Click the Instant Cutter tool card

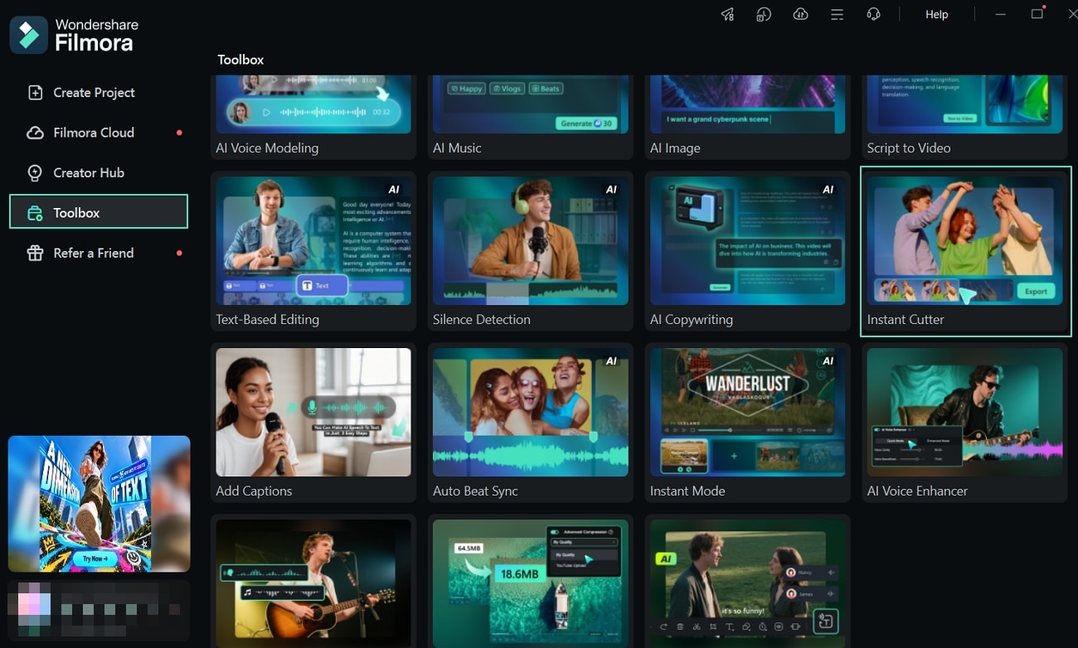tap(965, 251)
